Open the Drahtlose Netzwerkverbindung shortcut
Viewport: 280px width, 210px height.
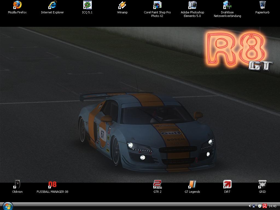pos(227,5)
